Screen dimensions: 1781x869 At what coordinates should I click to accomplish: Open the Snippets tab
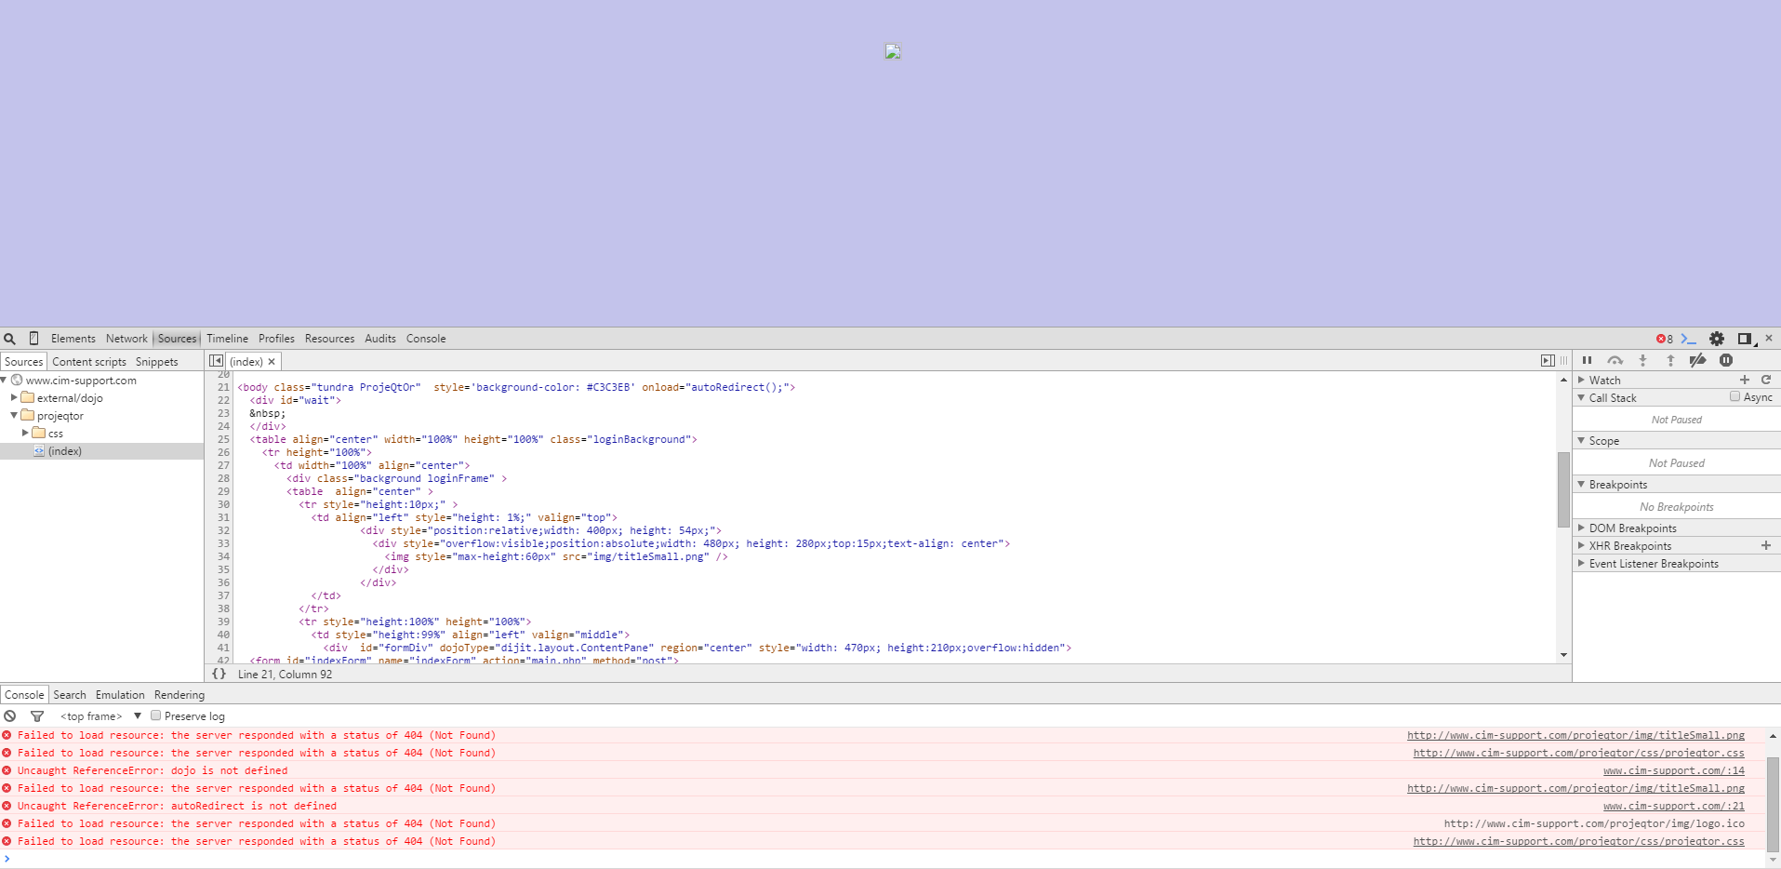[156, 362]
